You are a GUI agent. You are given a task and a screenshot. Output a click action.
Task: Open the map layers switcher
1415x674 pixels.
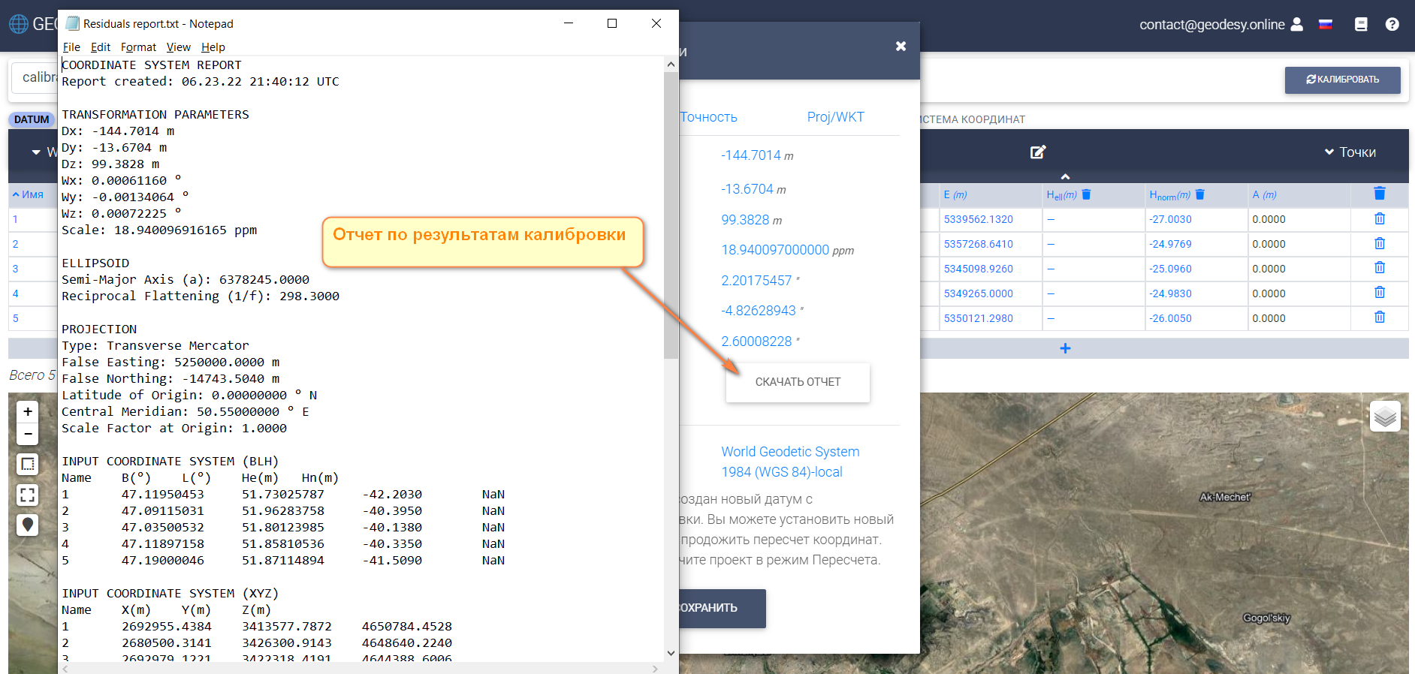coord(1385,416)
